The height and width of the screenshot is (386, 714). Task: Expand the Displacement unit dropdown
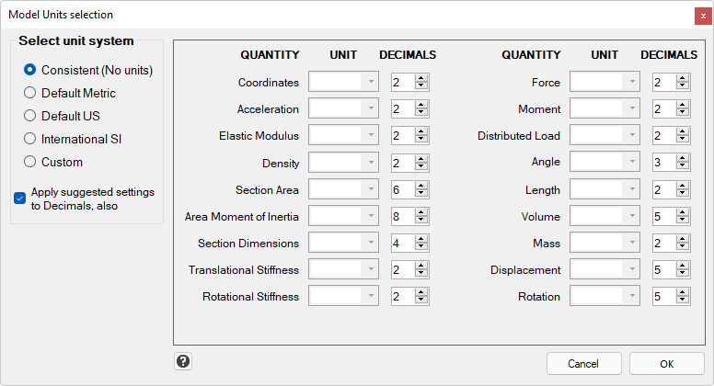[x=605, y=269]
